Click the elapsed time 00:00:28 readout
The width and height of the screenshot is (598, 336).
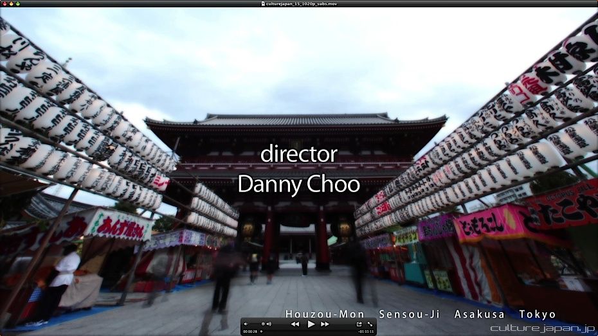coord(249,332)
